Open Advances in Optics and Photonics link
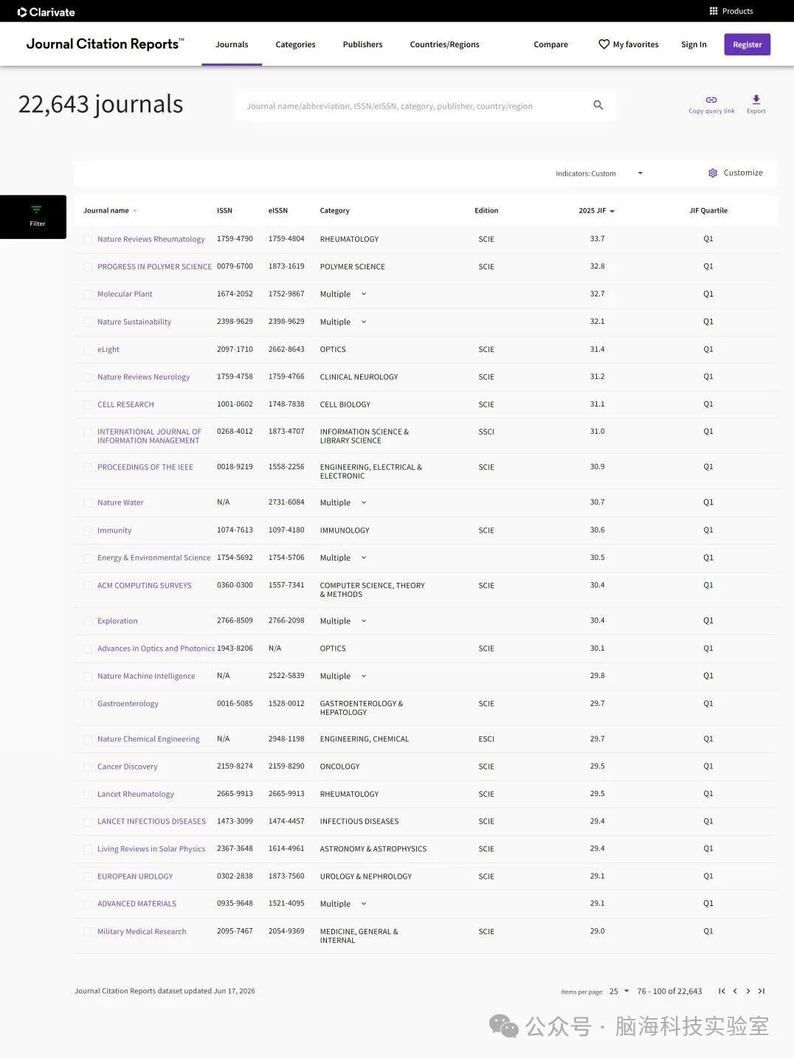 coord(156,649)
